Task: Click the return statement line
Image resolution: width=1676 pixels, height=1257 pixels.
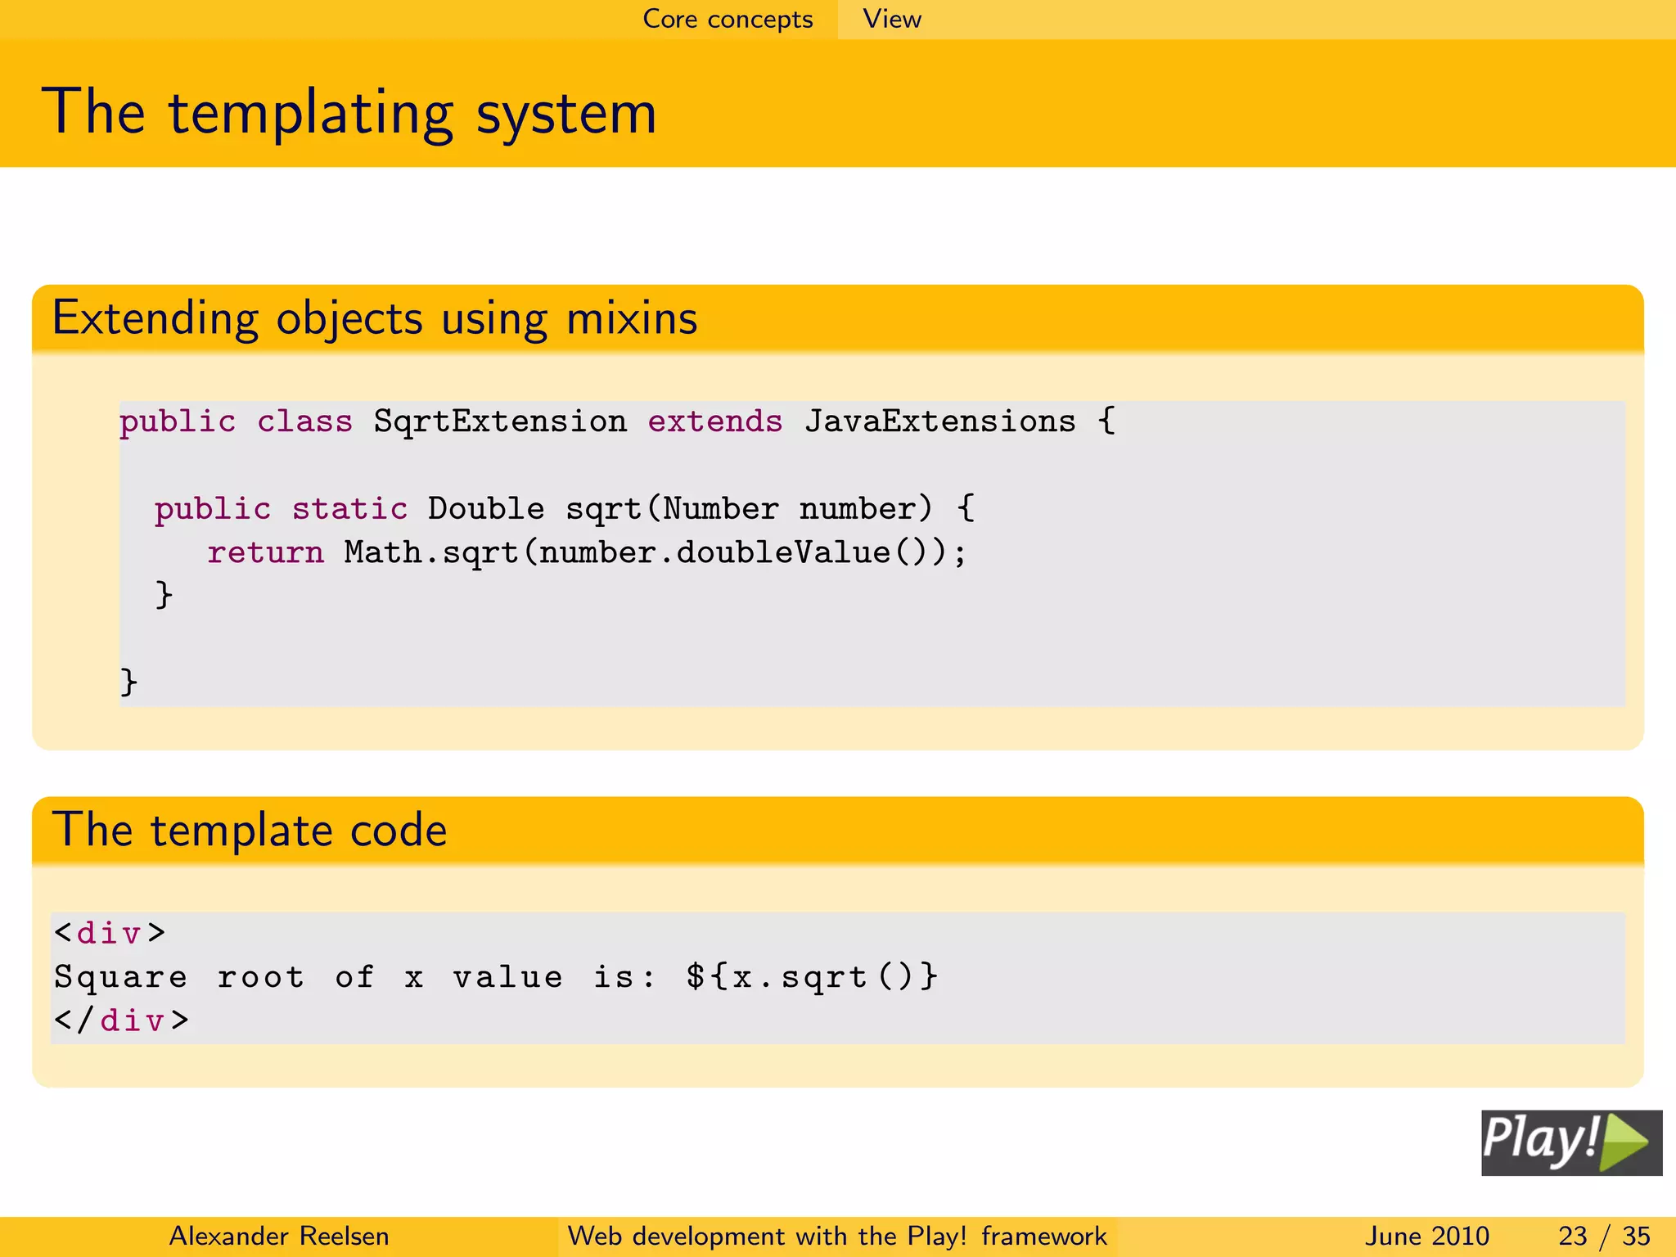Action: coord(265,553)
